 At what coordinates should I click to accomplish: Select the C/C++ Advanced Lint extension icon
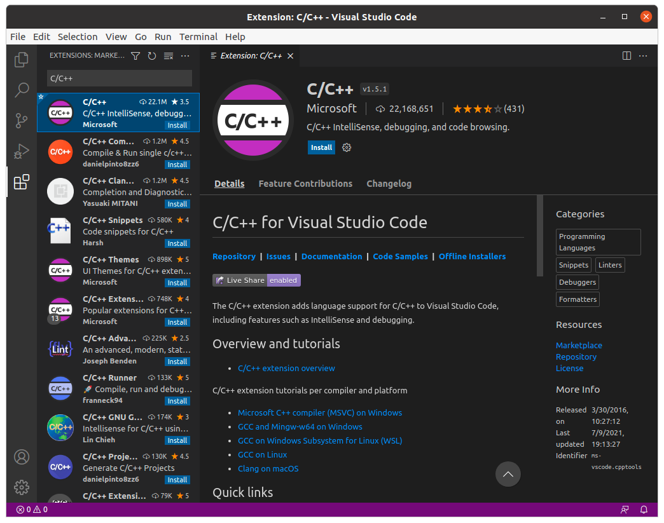coord(60,349)
